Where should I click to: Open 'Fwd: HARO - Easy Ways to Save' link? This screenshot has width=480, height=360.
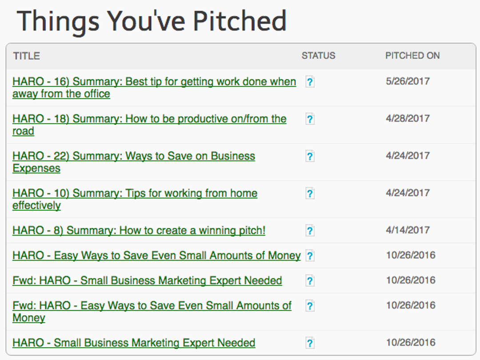(x=152, y=312)
